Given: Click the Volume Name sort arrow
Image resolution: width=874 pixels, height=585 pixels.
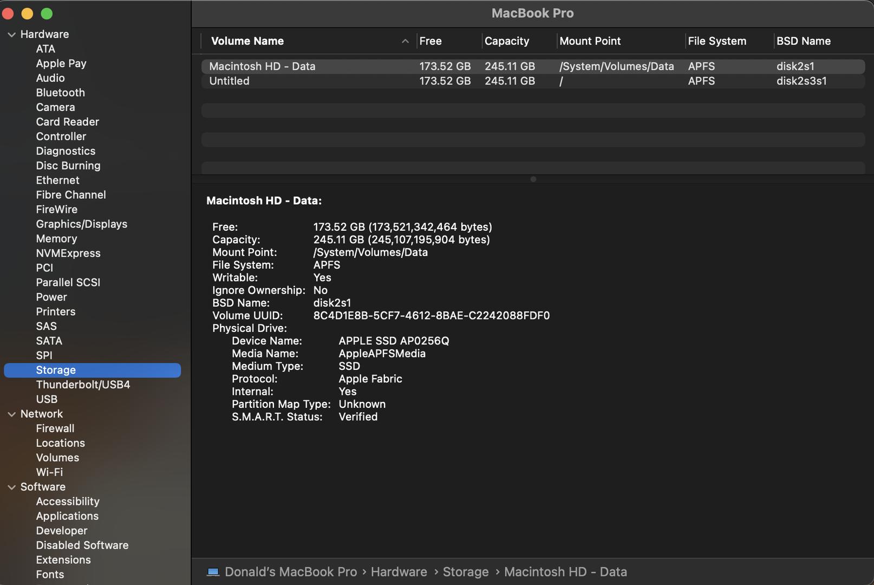Looking at the screenshot, I should [405, 41].
